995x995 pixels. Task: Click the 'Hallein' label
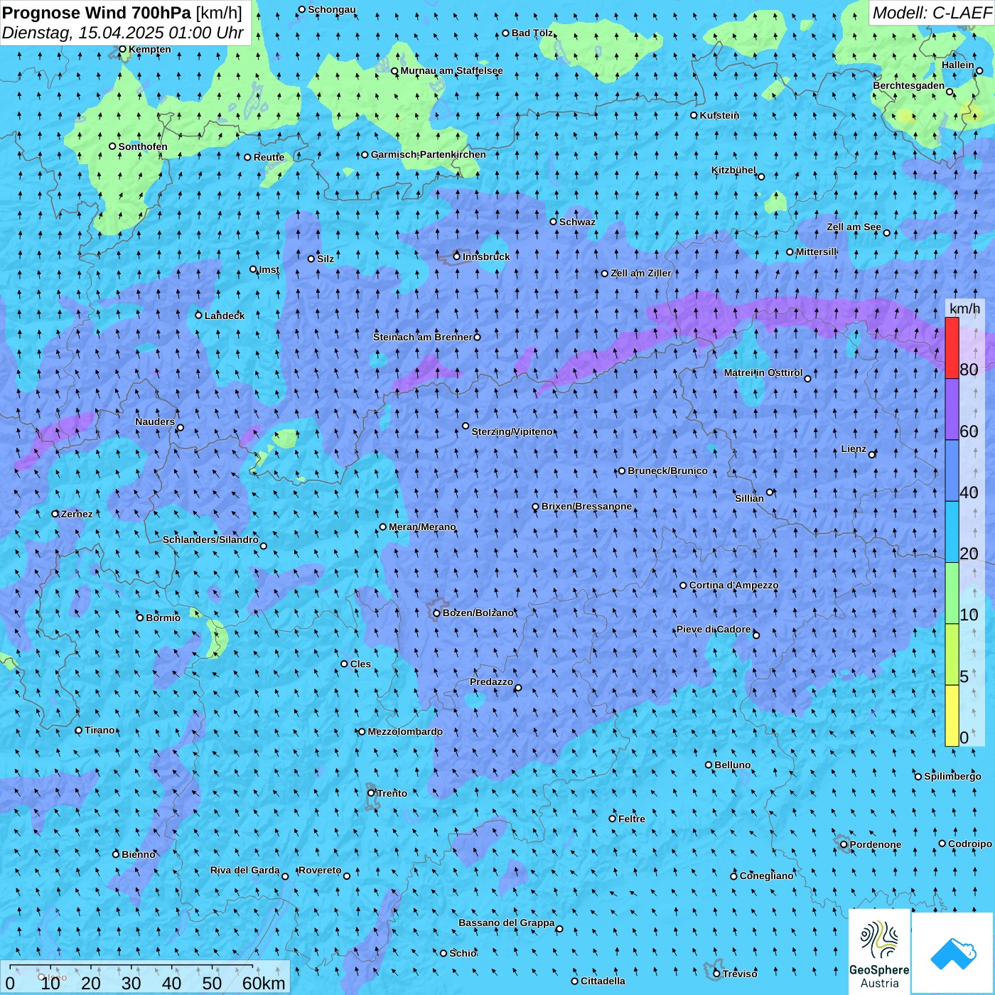click(957, 65)
